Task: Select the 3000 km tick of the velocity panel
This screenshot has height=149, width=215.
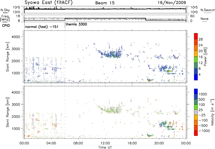Action: tap(16, 104)
